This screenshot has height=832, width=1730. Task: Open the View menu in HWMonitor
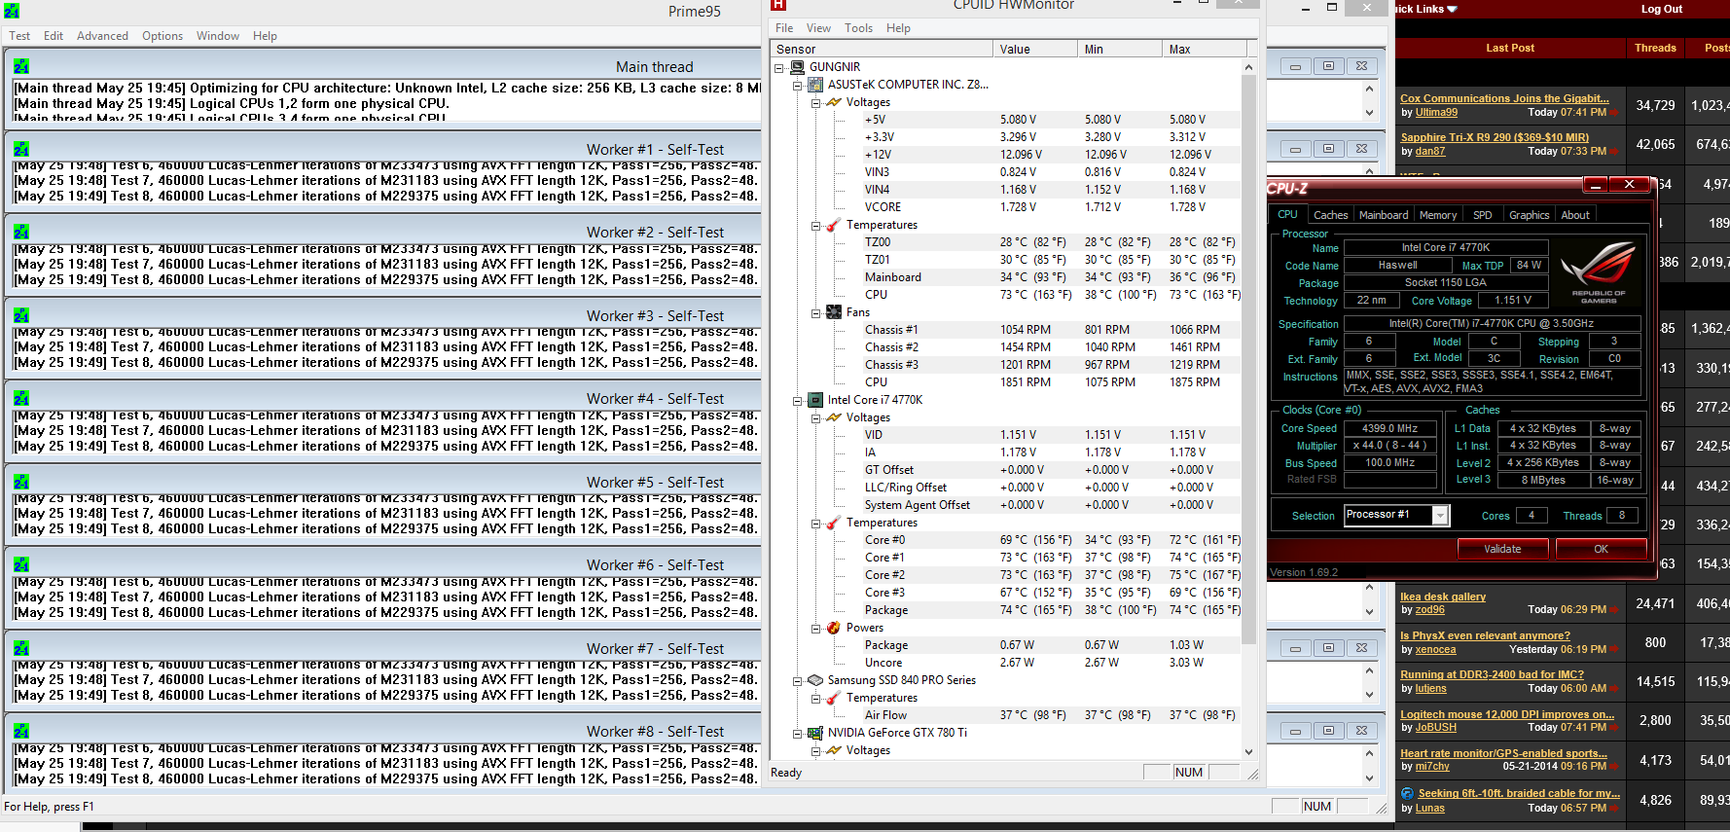click(x=818, y=28)
